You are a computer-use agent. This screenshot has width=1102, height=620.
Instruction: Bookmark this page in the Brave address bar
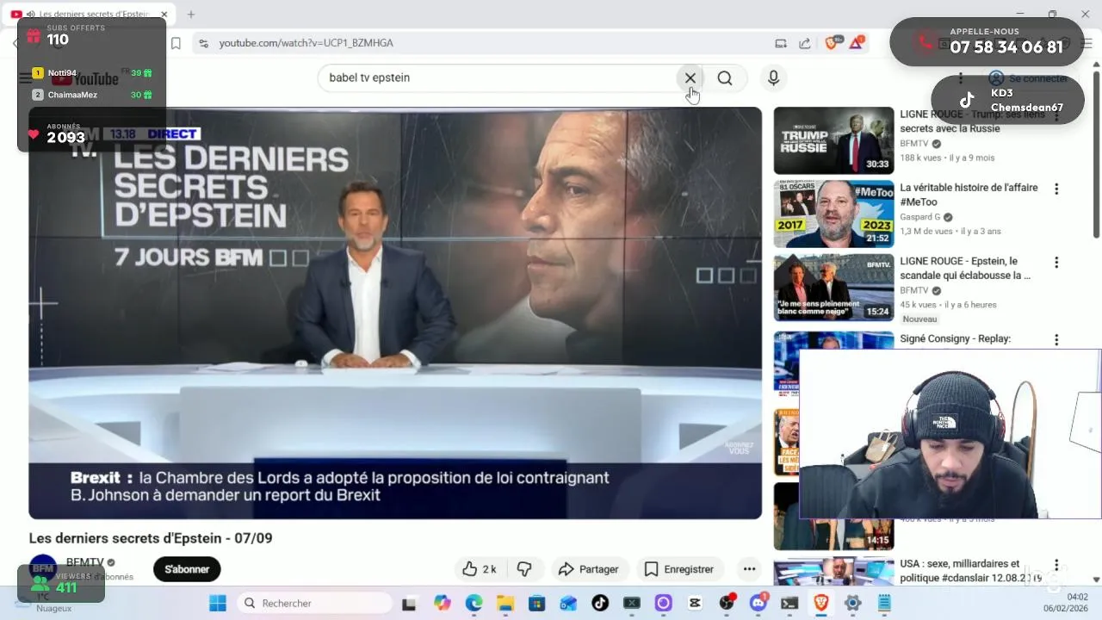[x=176, y=43]
